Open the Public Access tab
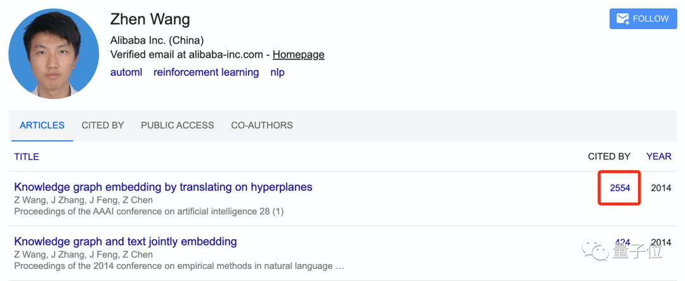Screen dimensions: 685x281 [178, 126]
